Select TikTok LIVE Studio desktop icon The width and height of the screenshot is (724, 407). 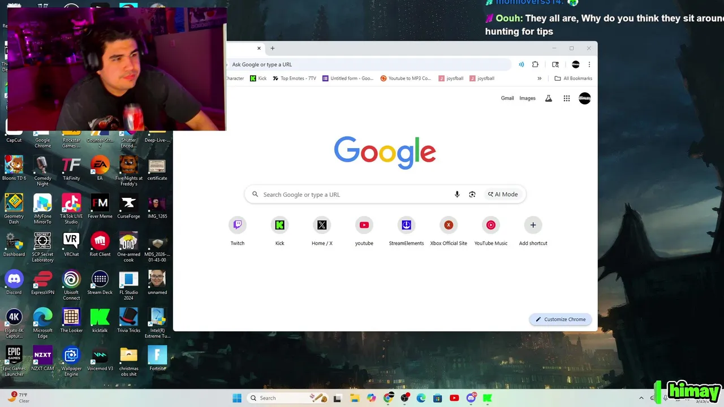pyautogui.click(x=71, y=209)
